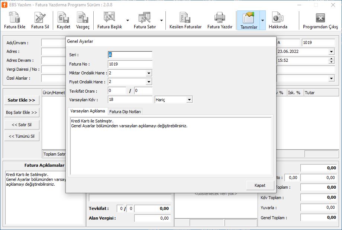Click the Ürün/Hizmet column header
The image size is (342, 230).
pos(54,93)
